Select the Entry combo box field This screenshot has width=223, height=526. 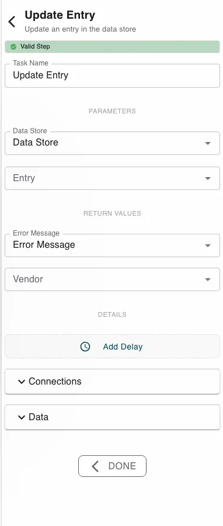coord(112,178)
